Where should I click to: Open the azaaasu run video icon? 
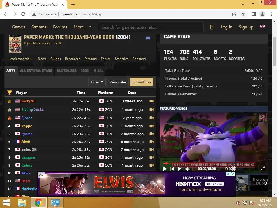(x=151, y=157)
